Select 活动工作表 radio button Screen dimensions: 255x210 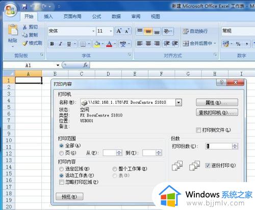tap(61, 175)
